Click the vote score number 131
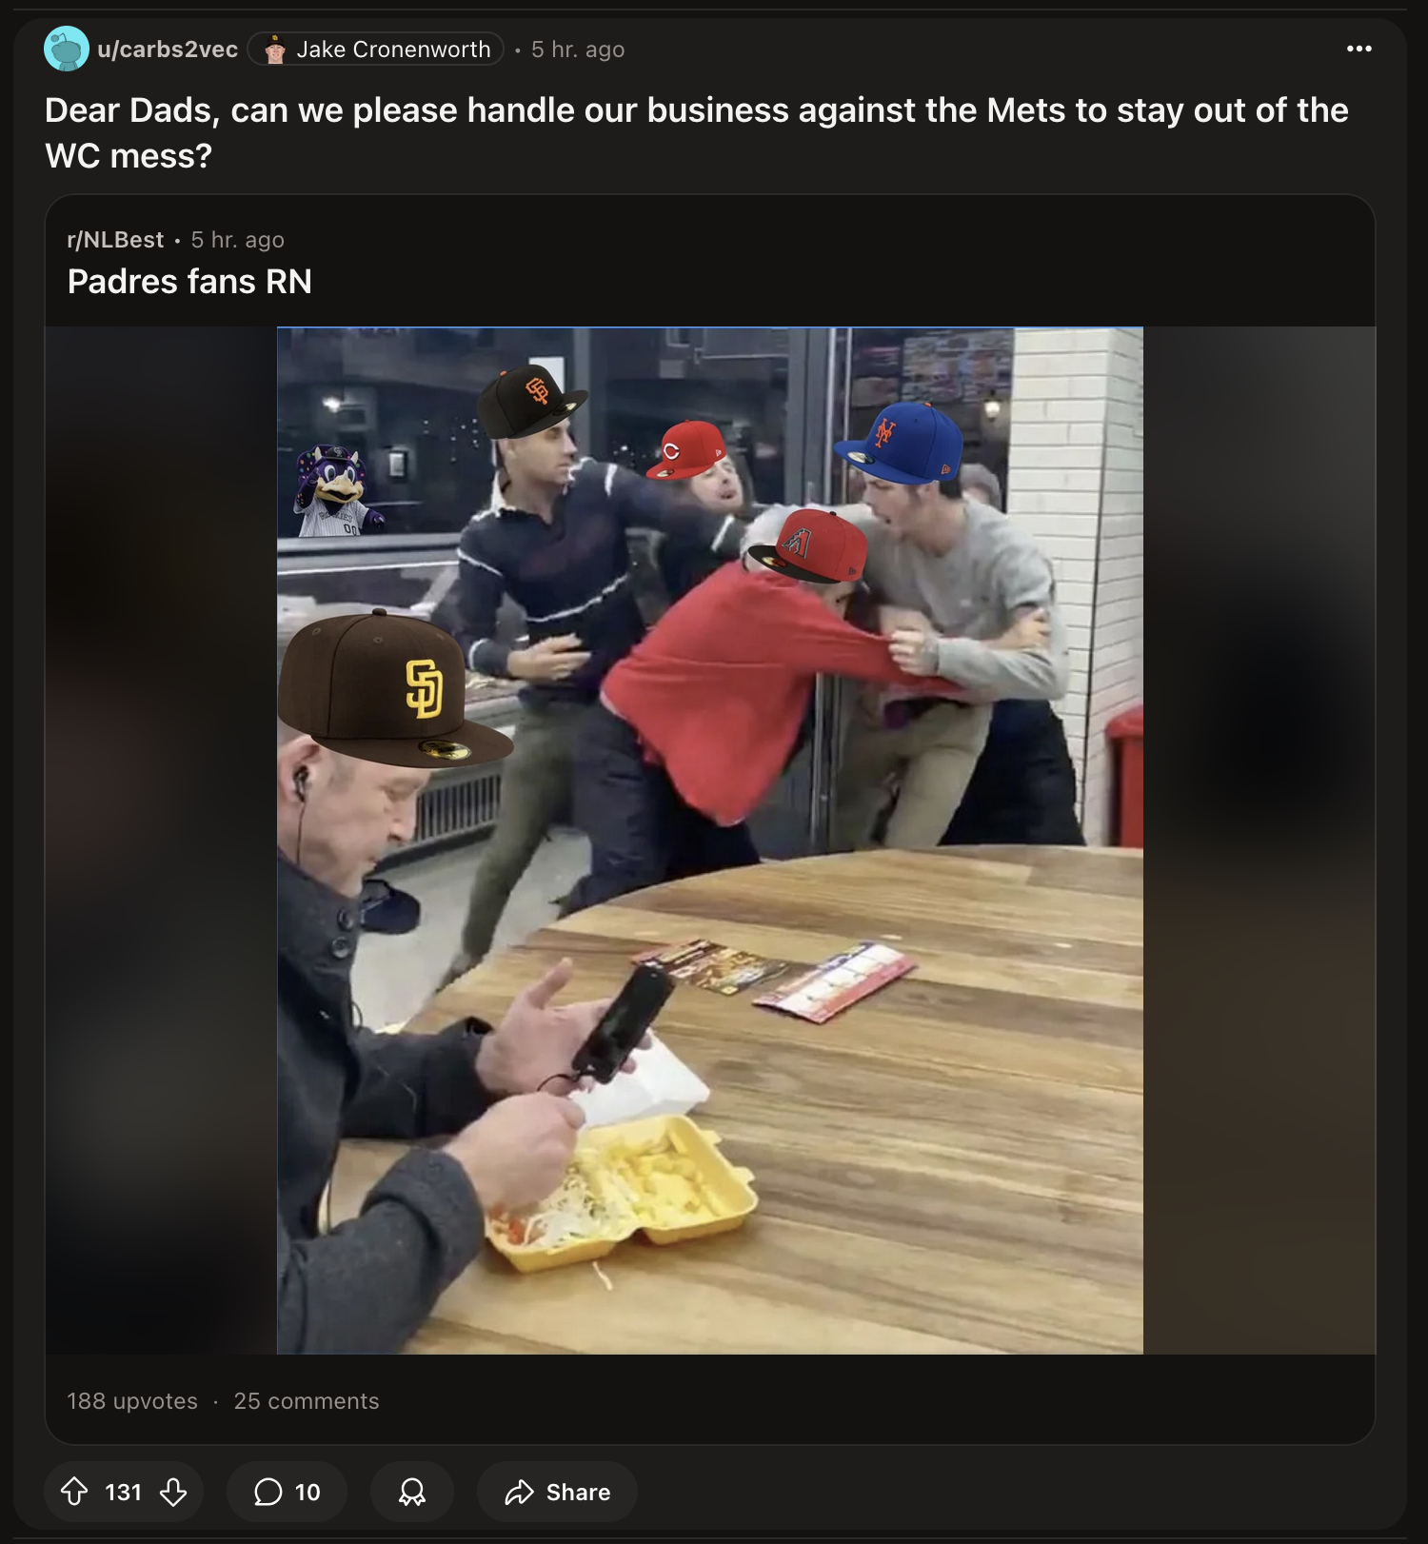The width and height of the screenshot is (1428, 1544). point(123,1492)
